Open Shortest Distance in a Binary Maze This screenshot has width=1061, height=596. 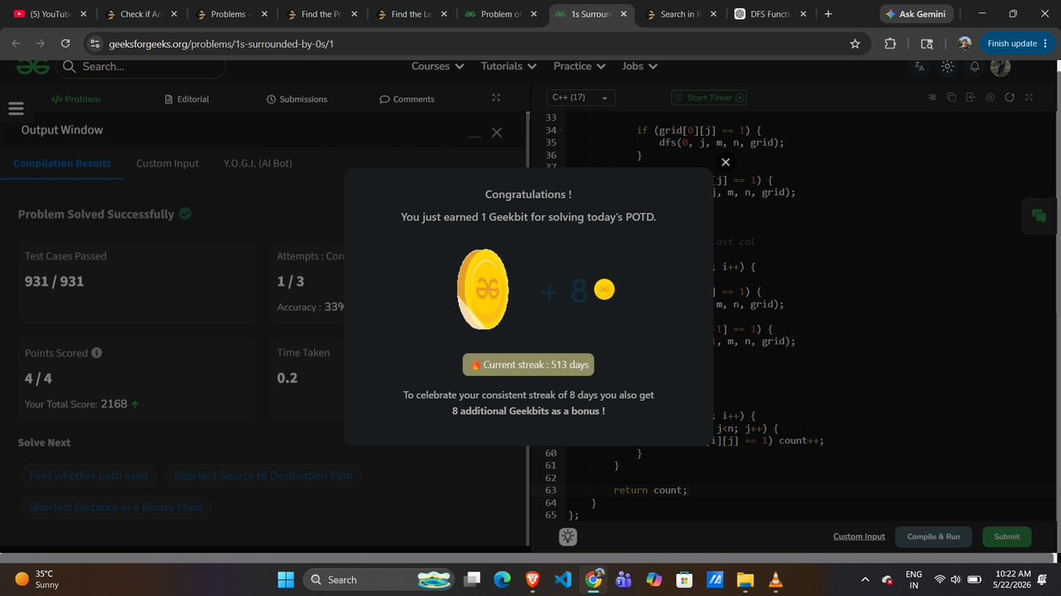coord(116,507)
